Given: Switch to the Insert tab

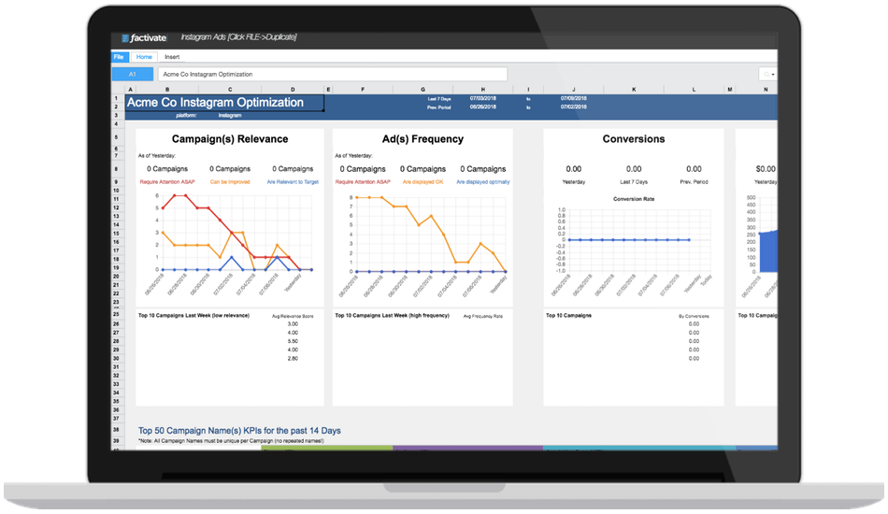Looking at the screenshot, I should (172, 57).
